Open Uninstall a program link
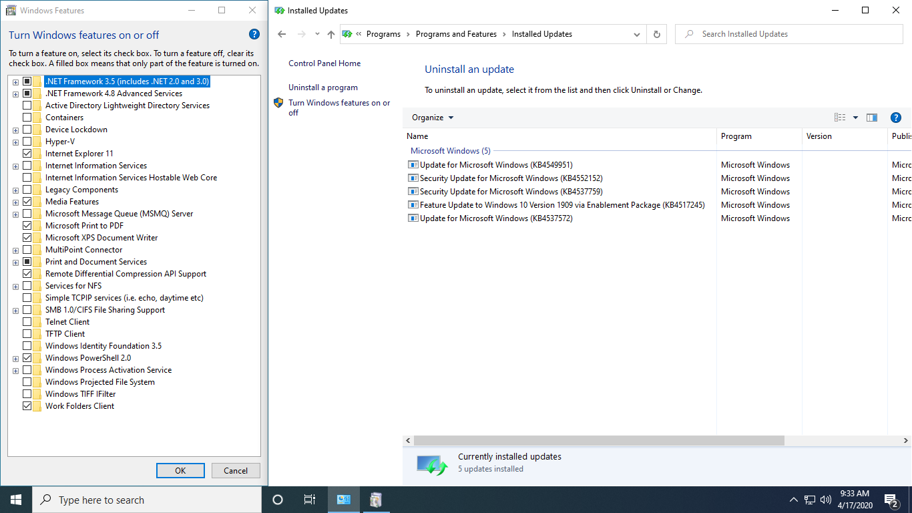The height and width of the screenshot is (513, 912). [x=323, y=88]
